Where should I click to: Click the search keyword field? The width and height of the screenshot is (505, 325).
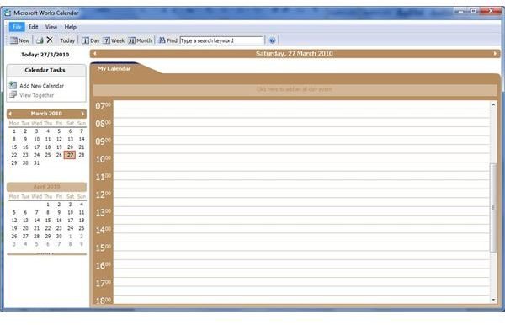[x=221, y=40]
